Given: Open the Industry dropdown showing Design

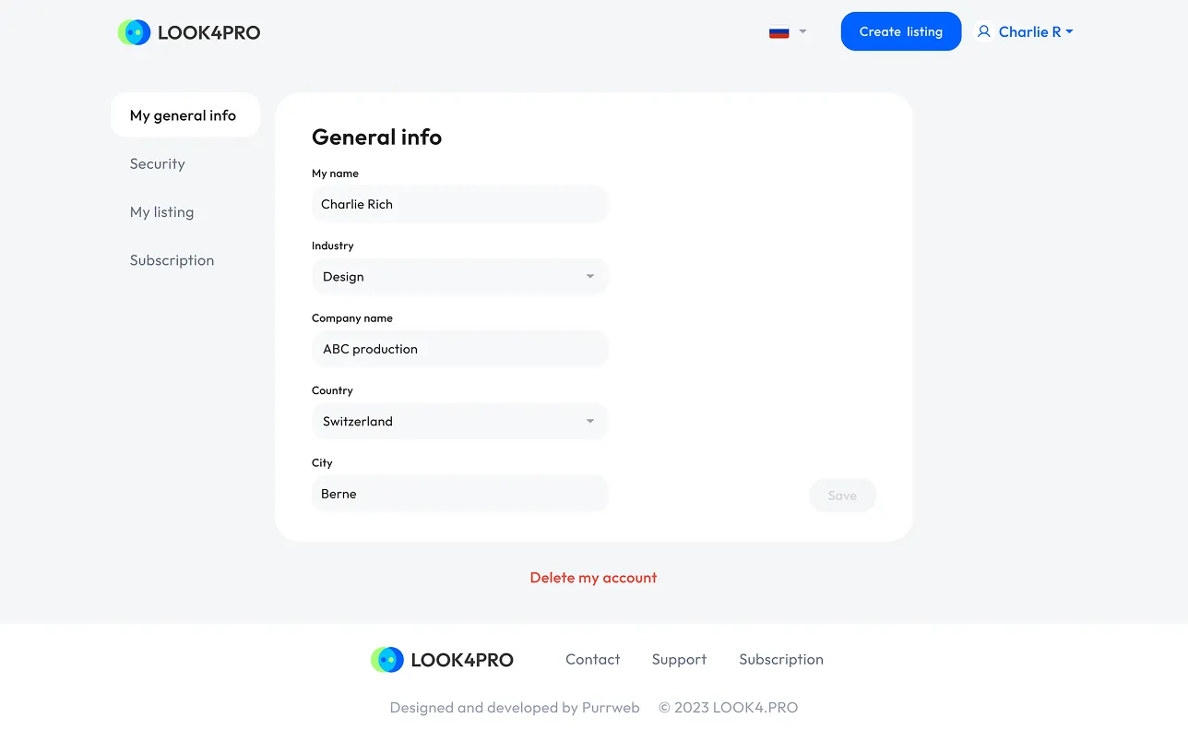Looking at the screenshot, I should coord(460,277).
